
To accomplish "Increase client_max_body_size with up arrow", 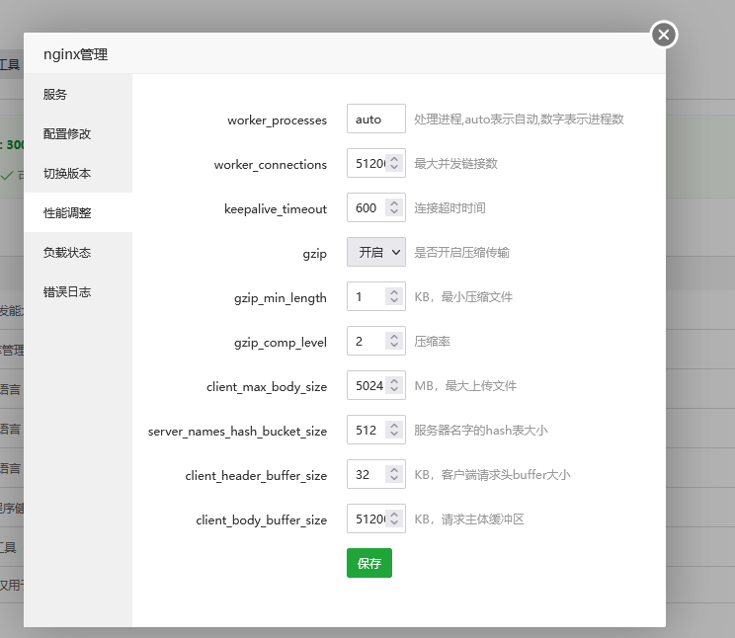I will coord(394,381).
